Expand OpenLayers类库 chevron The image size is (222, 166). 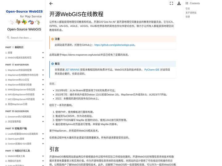[43, 139]
